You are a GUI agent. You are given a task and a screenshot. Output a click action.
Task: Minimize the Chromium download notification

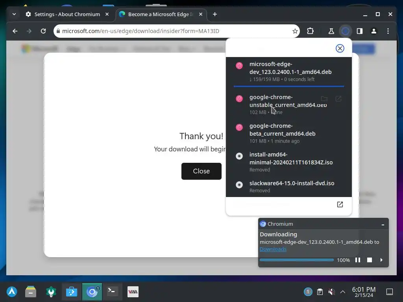point(383,224)
